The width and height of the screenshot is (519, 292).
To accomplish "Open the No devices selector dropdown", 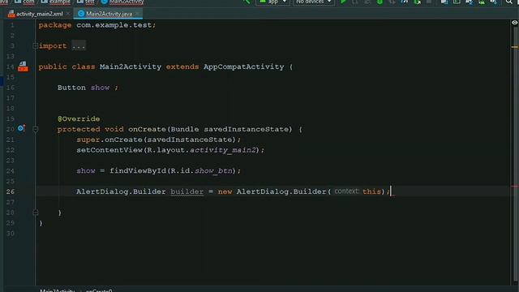I will (314, 2).
